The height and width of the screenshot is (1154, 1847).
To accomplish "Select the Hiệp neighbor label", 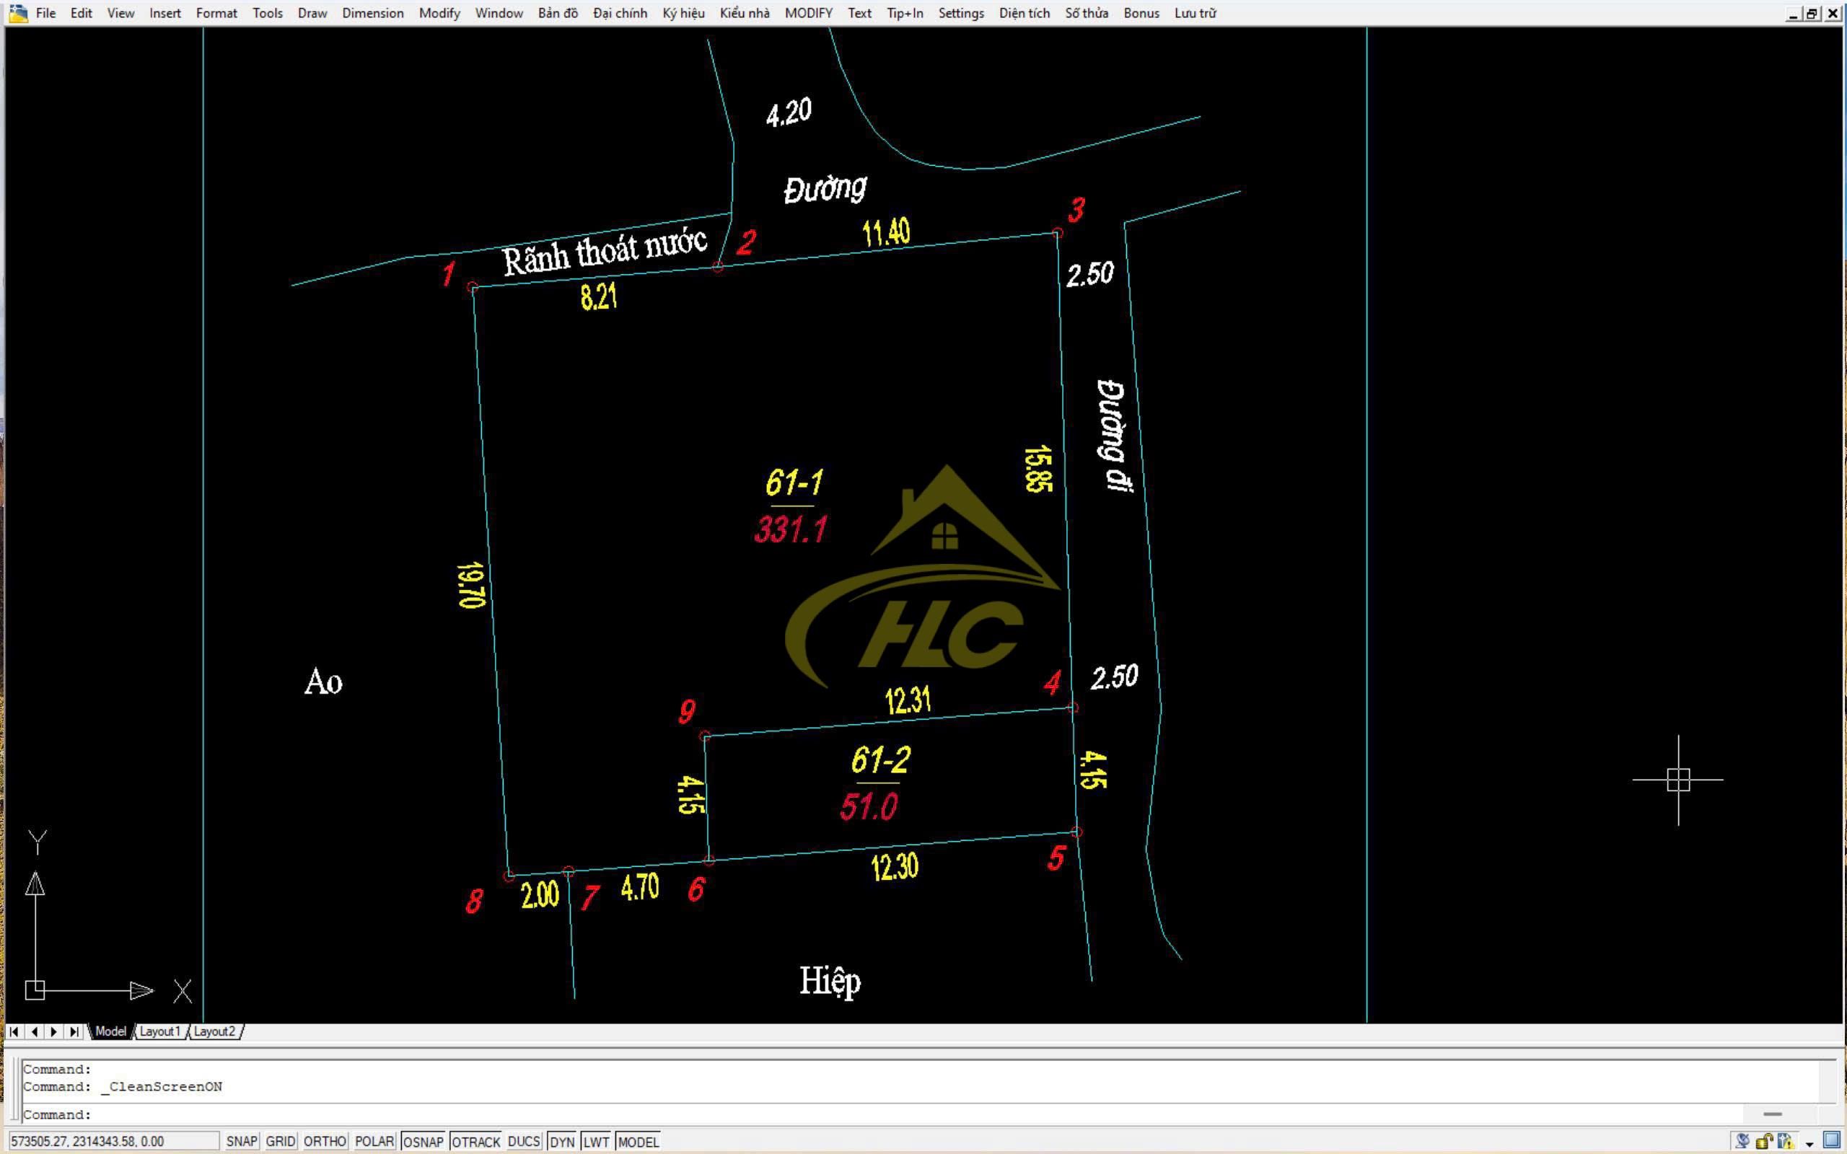I will click(830, 981).
